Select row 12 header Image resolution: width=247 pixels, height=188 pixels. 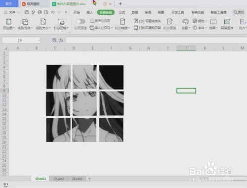4,105
